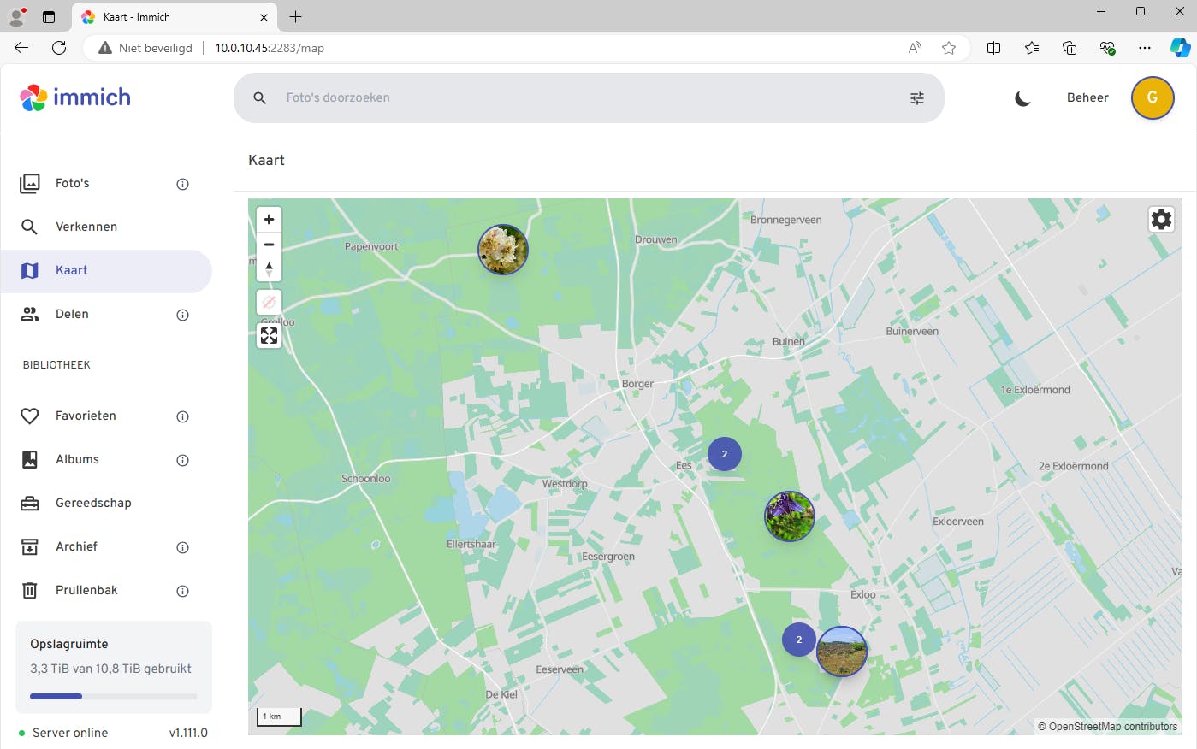Image resolution: width=1197 pixels, height=749 pixels.
Task: Activate Read Aloud in address bar
Action: point(915,48)
